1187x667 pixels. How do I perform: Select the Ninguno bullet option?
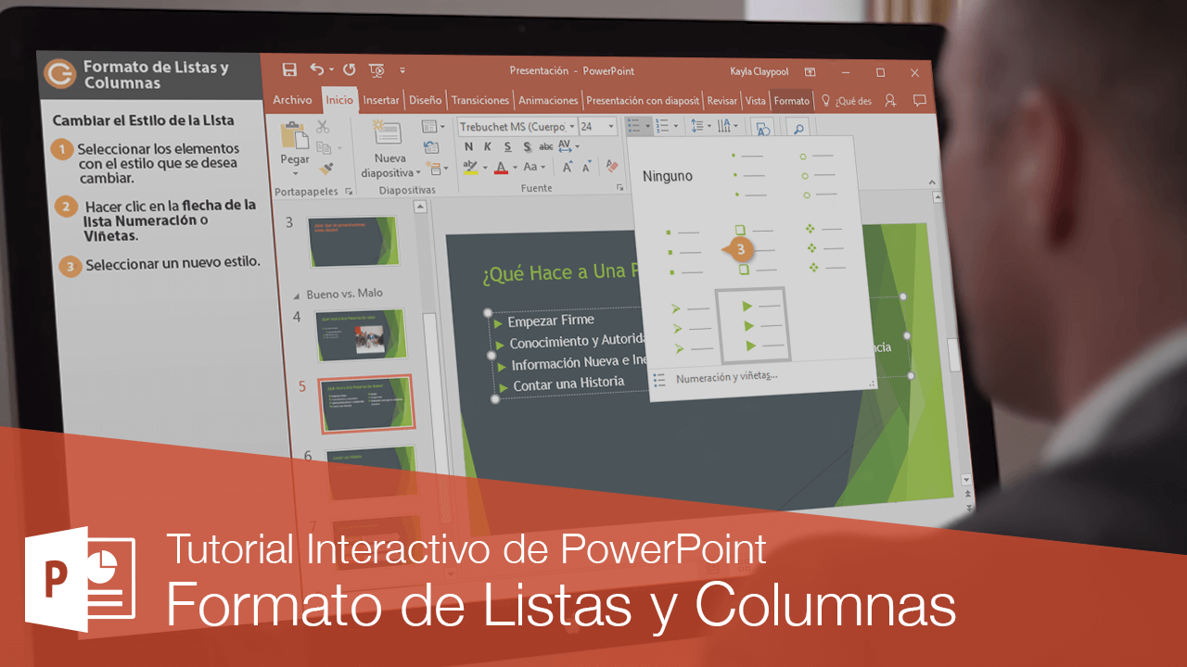point(668,176)
